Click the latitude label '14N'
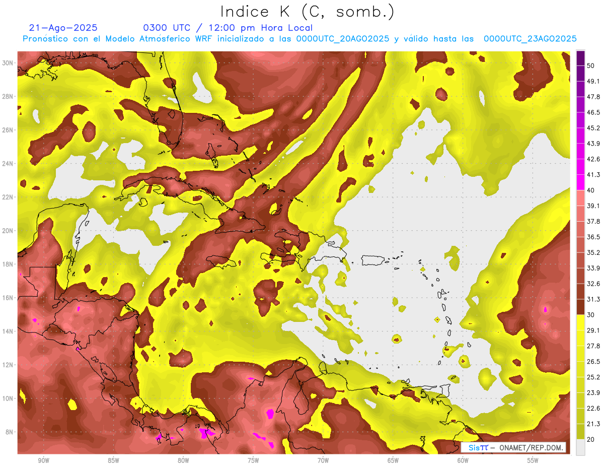Image resolution: width=604 pixels, height=467 pixels. tap(8, 331)
